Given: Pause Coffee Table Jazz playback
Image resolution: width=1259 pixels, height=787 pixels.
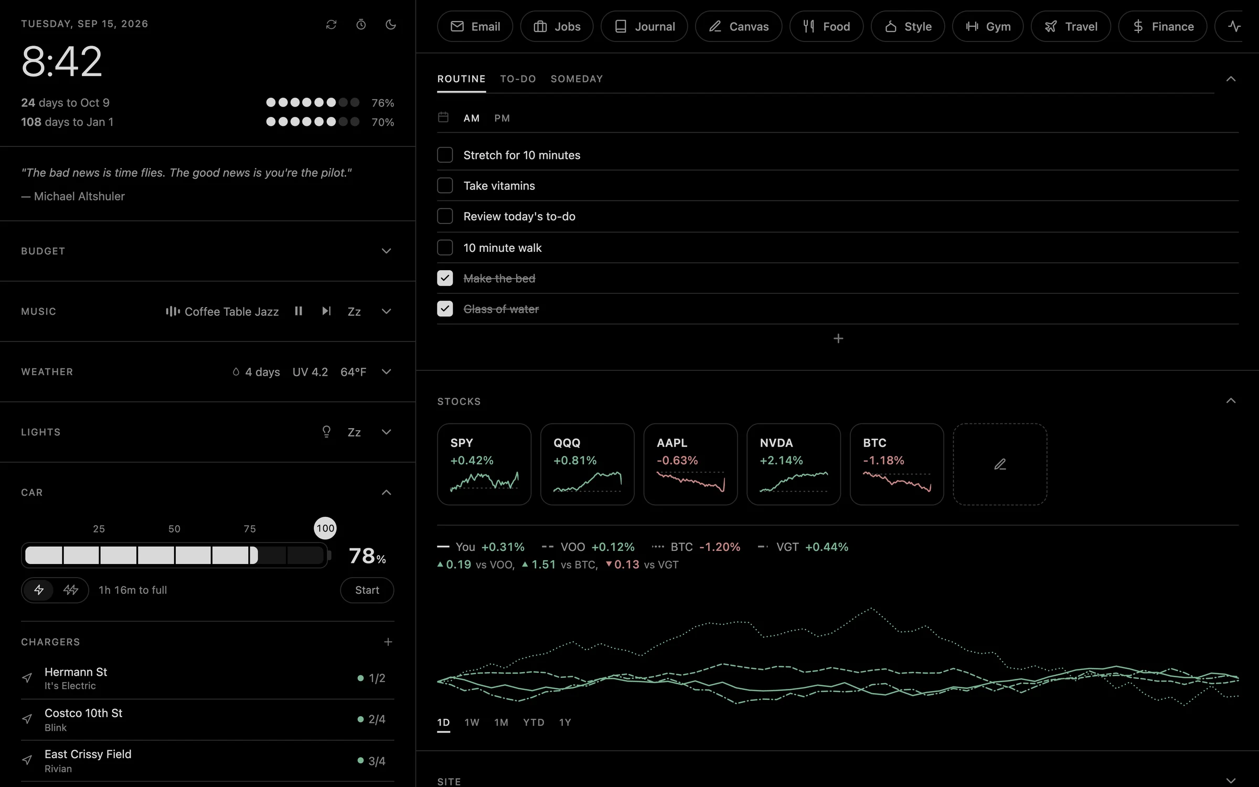Looking at the screenshot, I should click(x=298, y=311).
